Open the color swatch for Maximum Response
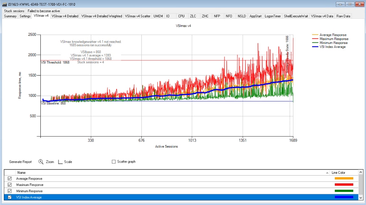Screen dimensions: 366x205 [344, 184]
